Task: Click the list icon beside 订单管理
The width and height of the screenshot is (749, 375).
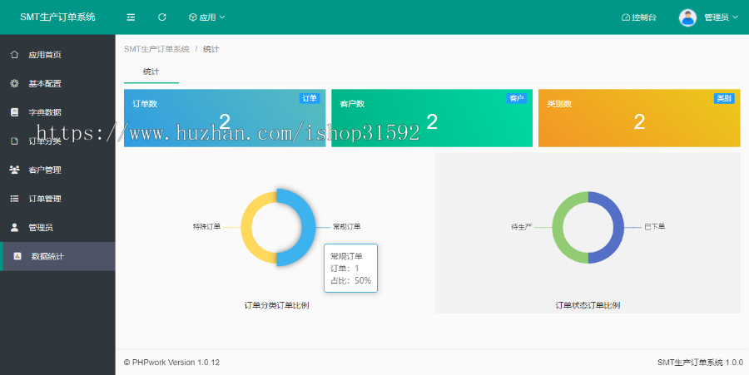Action: [x=14, y=199]
